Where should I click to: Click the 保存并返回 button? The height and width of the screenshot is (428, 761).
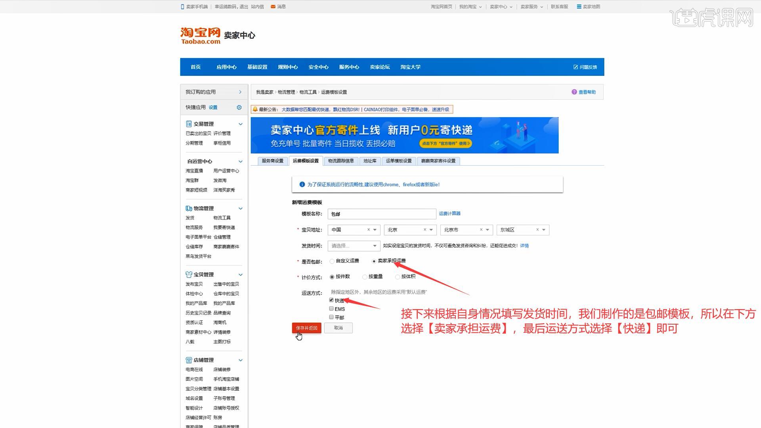tap(307, 328)
